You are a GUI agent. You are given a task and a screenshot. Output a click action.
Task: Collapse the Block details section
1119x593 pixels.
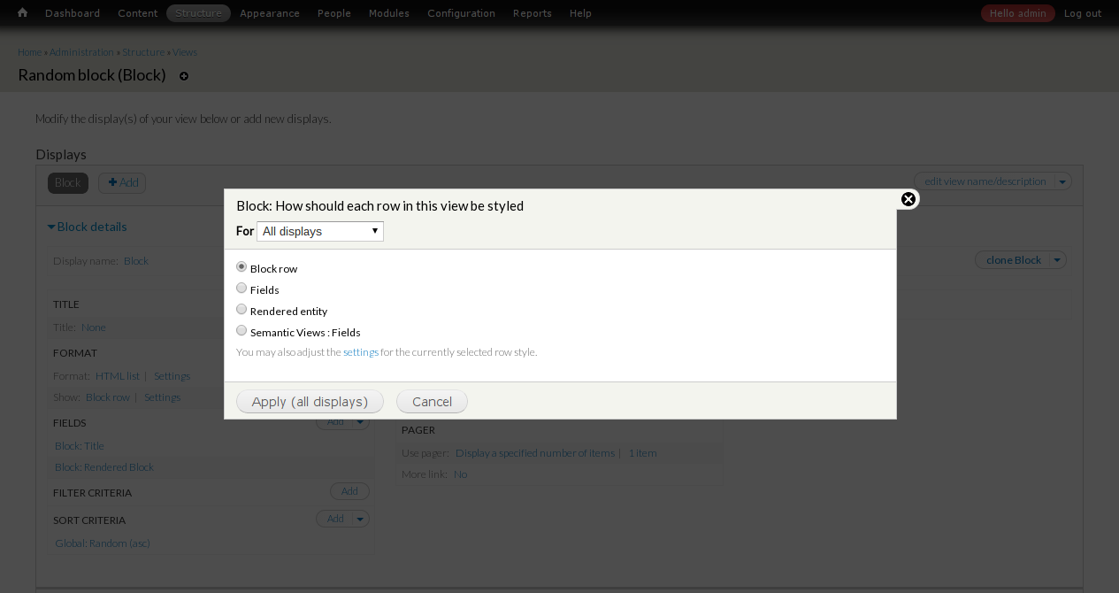[87, 227]
